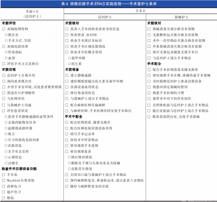
Task: Click the 手术中配合 section heading
Action: pyautogui.click(x=74, y=117)
